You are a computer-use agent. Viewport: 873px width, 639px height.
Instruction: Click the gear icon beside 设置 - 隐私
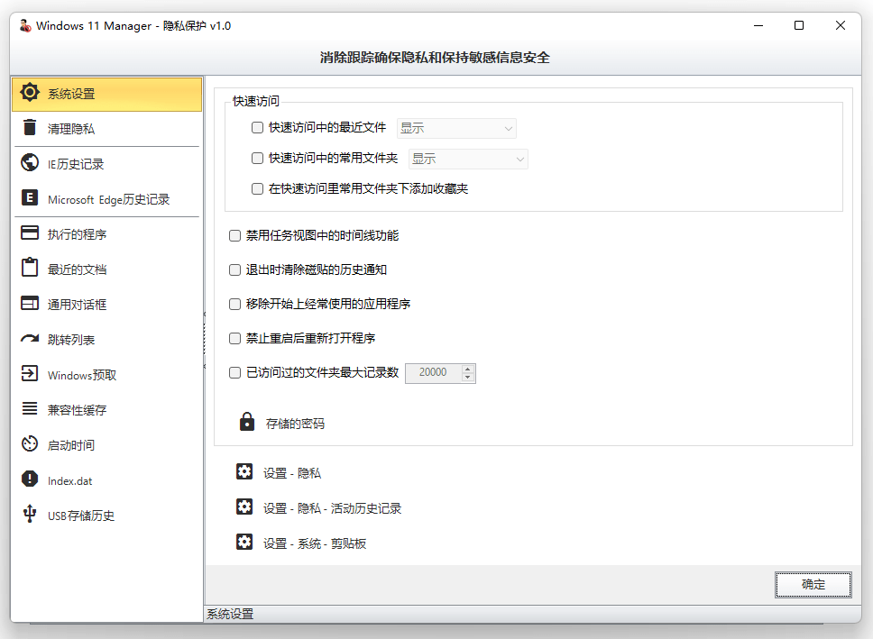point(244,471)
